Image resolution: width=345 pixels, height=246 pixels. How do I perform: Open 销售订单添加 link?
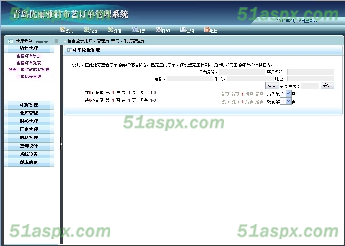29,56
